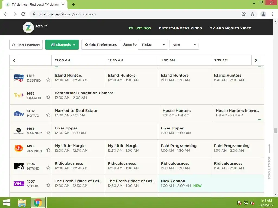Open the Chrome profile icon
Screen dimensions: 278x208
(263, 14)
